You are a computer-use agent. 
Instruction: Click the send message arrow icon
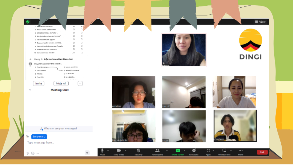[87, 153]
